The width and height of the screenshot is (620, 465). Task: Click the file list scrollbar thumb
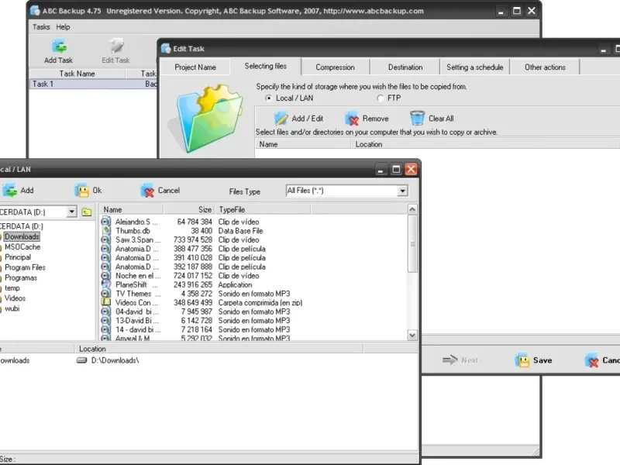(412, 243)
